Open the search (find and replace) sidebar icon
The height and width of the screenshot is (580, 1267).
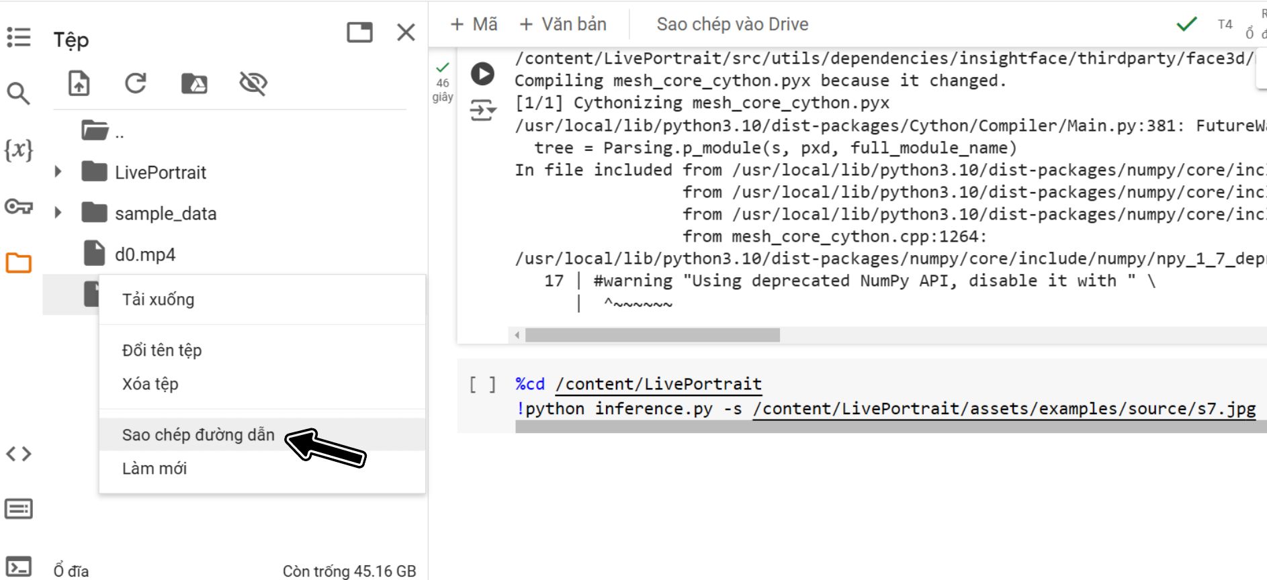[x=18, y=94]
